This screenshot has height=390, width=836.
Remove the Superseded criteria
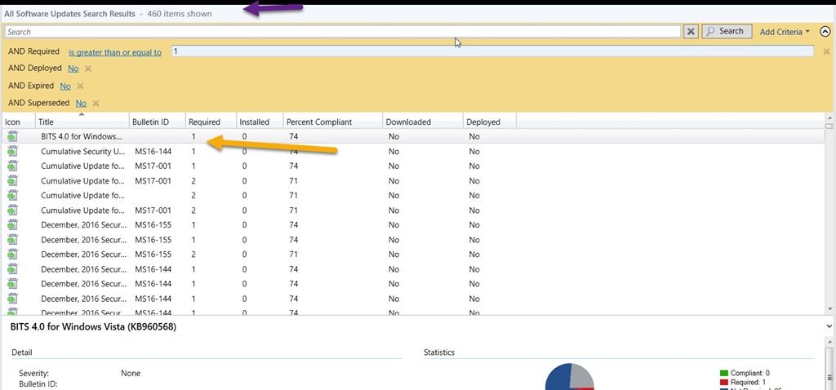point(96,104)
